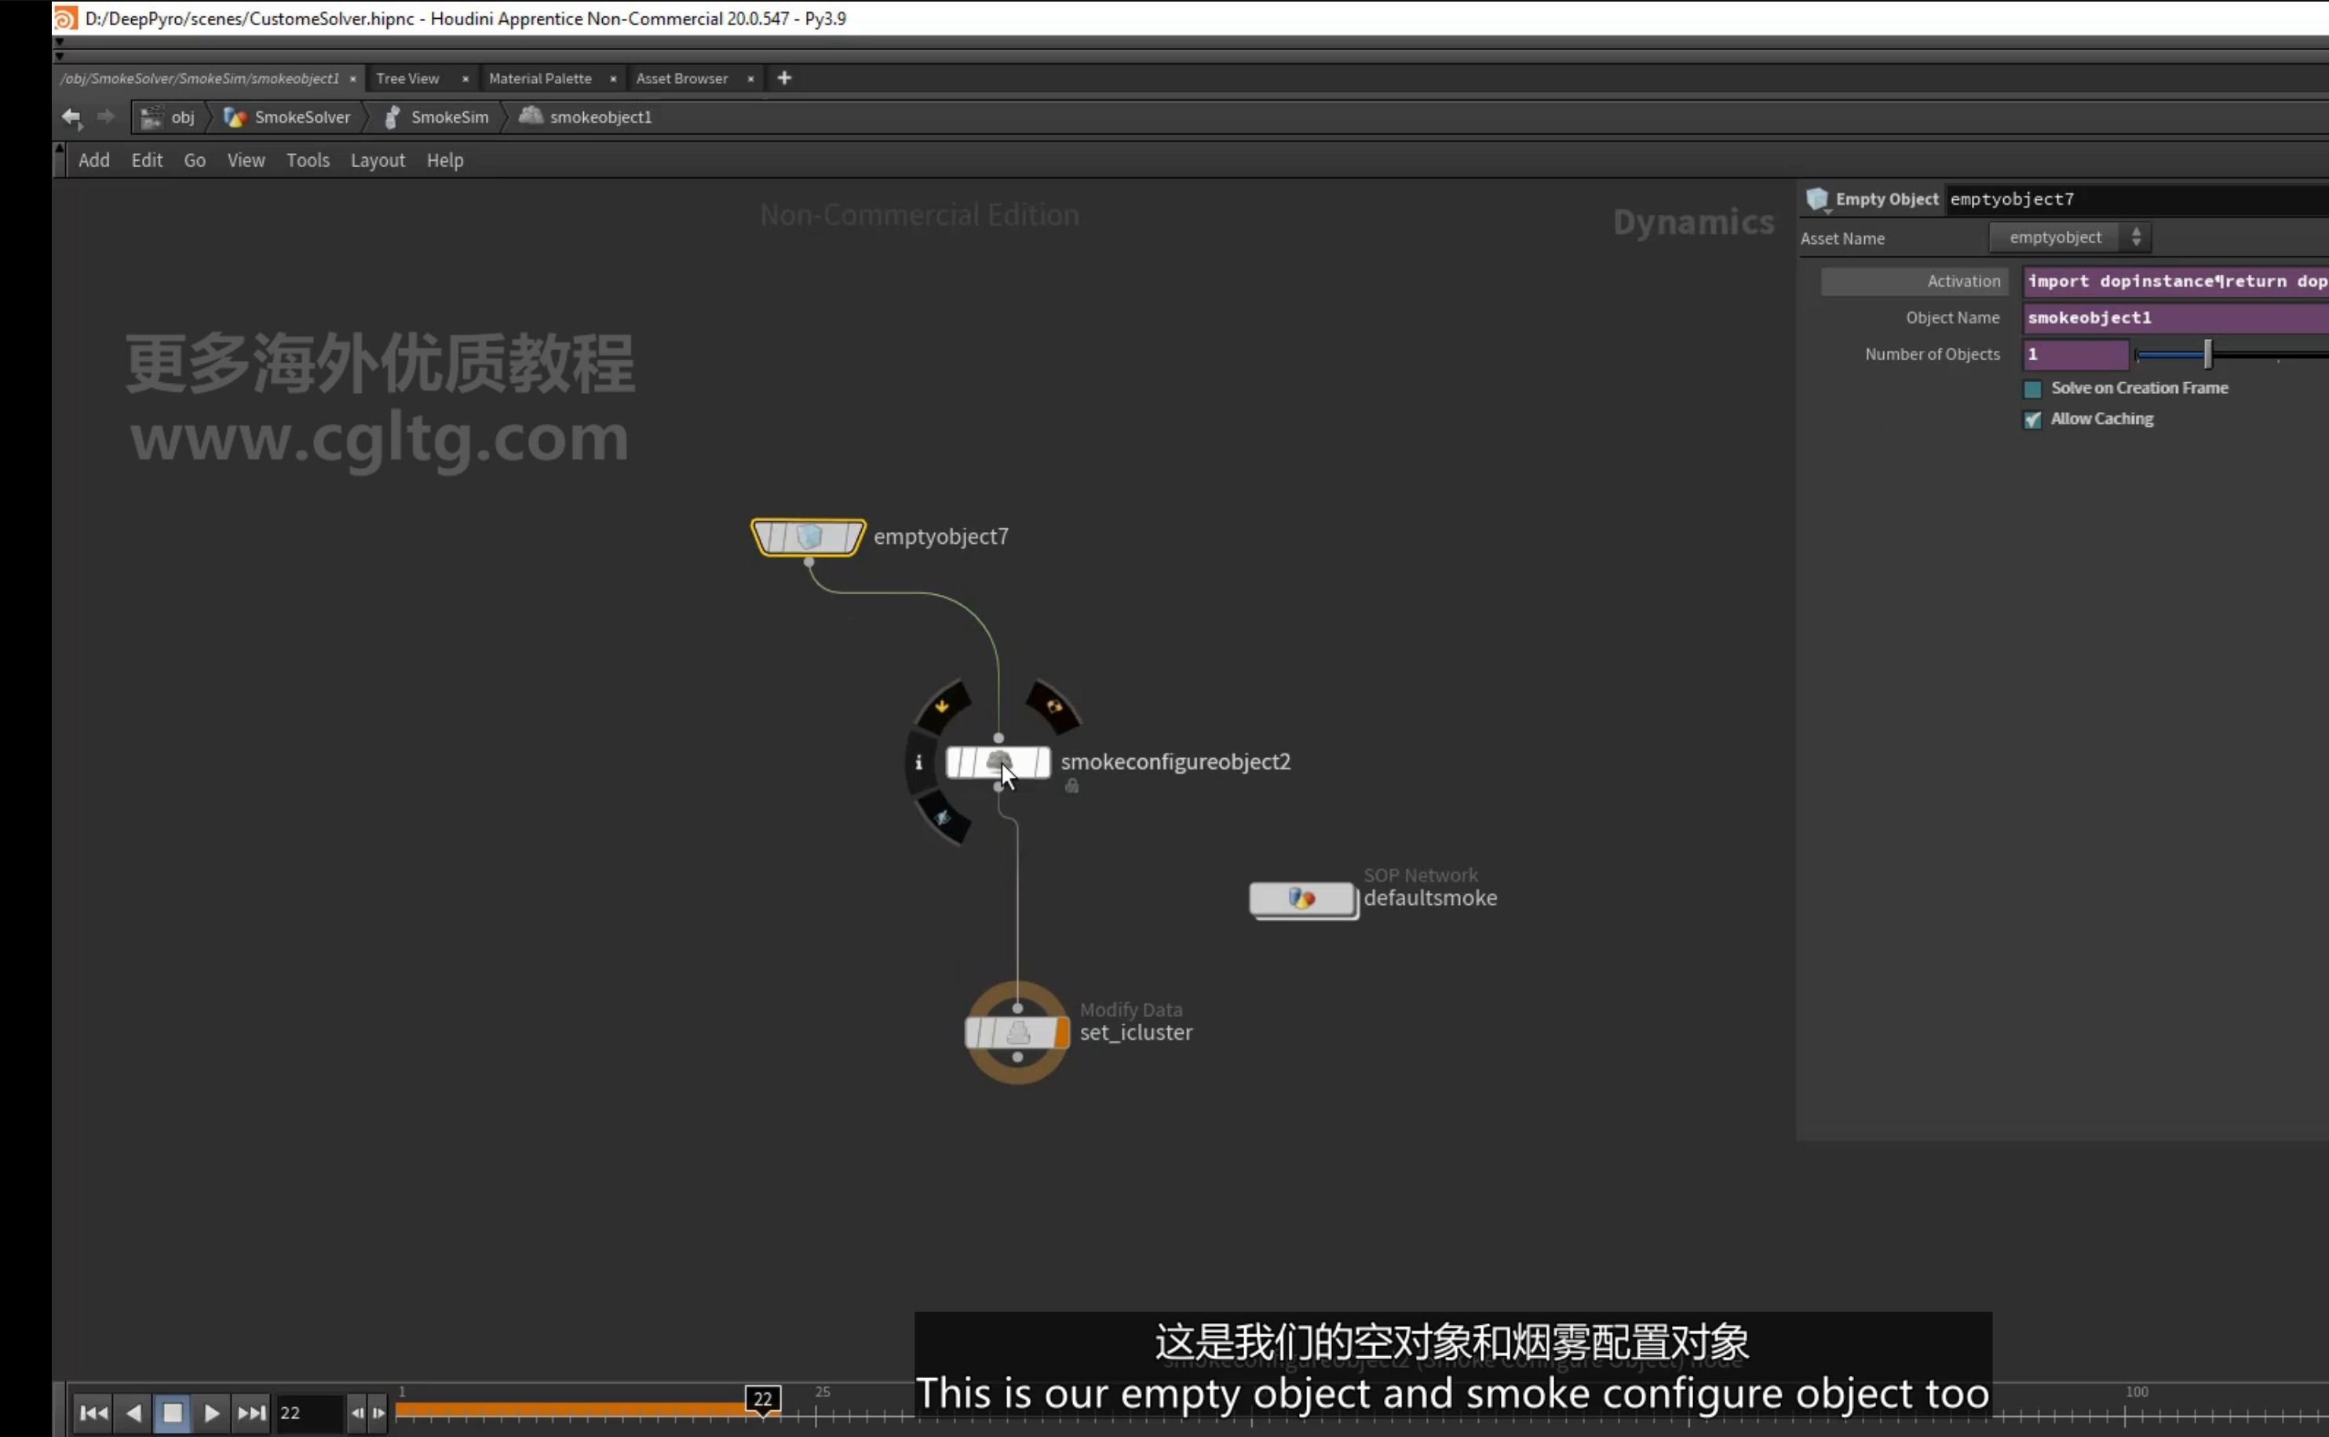Open the Go menu

195,159
